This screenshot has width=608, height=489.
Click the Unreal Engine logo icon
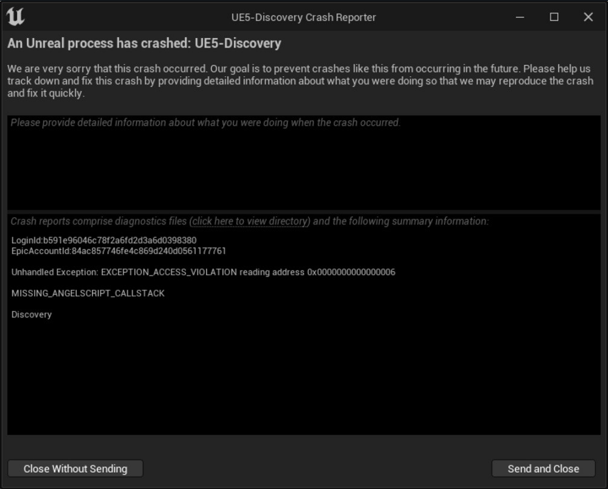tap(15, 16)
